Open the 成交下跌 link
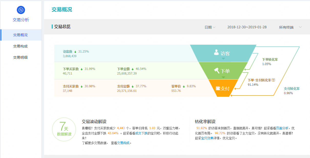The image size is (310, 158). pos(141,133)
